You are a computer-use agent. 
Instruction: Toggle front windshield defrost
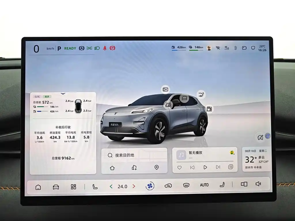click(186, 186)
